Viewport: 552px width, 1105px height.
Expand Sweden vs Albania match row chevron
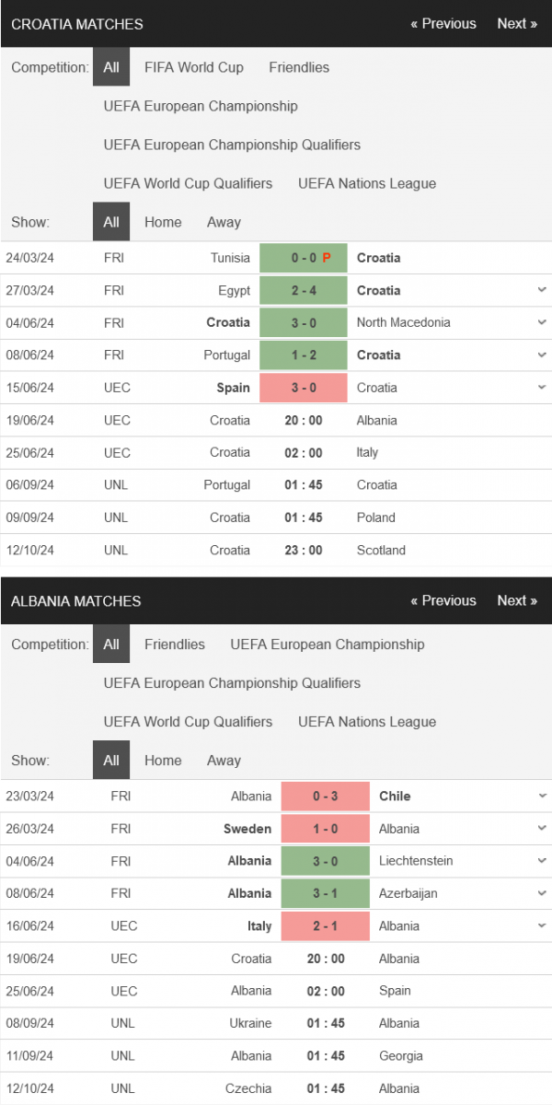tap(542, 829)
